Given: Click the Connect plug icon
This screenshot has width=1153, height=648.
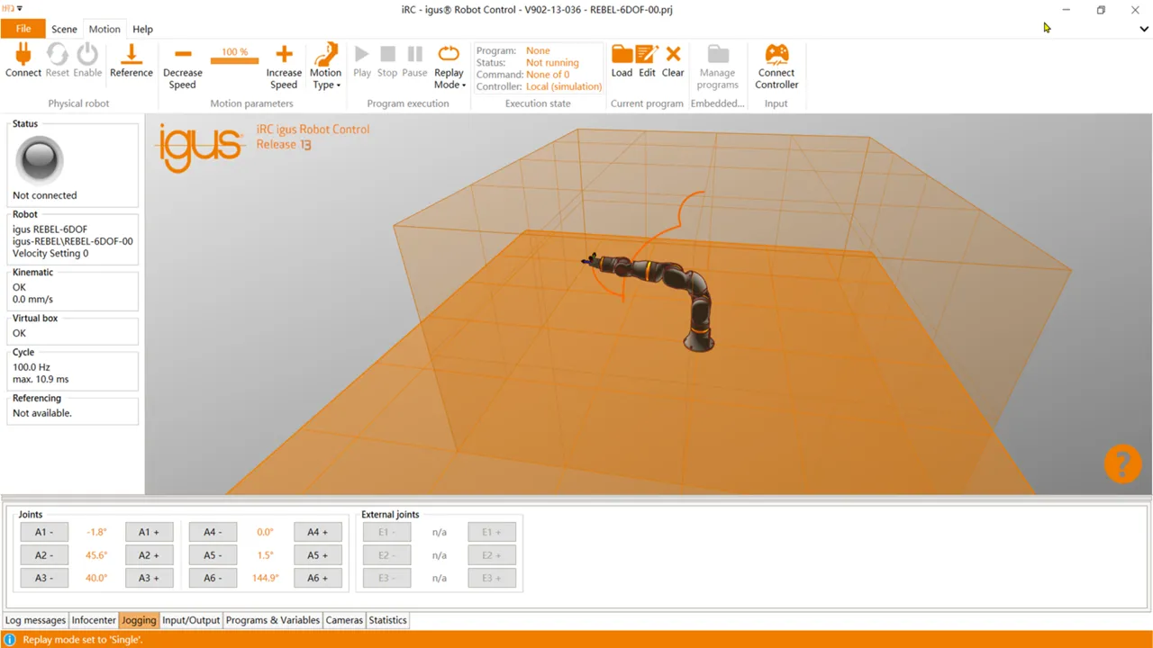Looking at the screenshot, I should 23,54.
